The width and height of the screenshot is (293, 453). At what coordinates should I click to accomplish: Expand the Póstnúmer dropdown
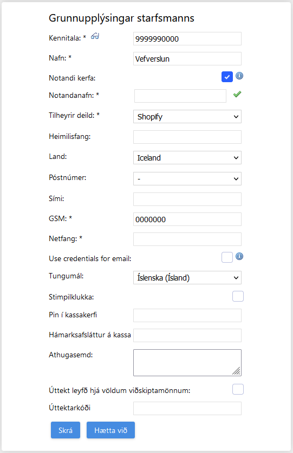[x=187, y=179]
